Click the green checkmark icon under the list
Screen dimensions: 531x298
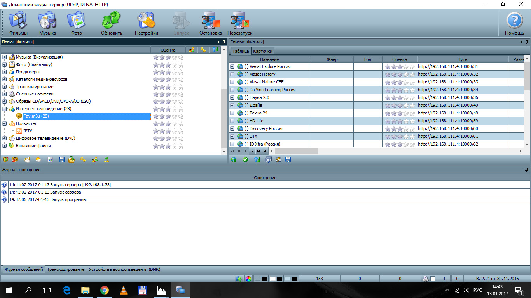click(245, 159)
